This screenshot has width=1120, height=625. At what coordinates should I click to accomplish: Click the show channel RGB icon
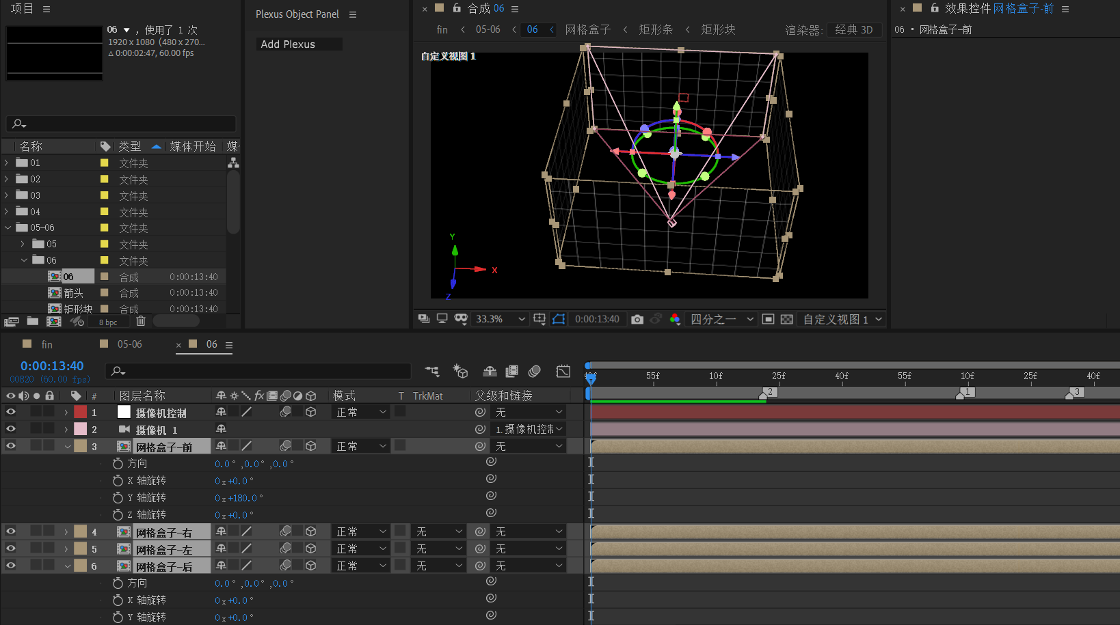pyautogui.click(x=675, y=319)
